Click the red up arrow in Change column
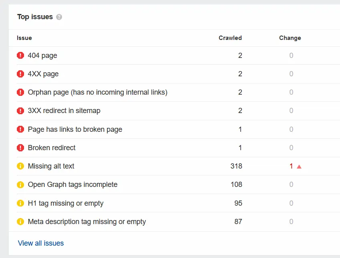The image size is (340, 258). [299, 167]
